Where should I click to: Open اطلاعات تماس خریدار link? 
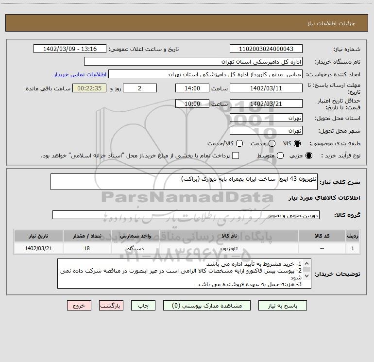80,74
